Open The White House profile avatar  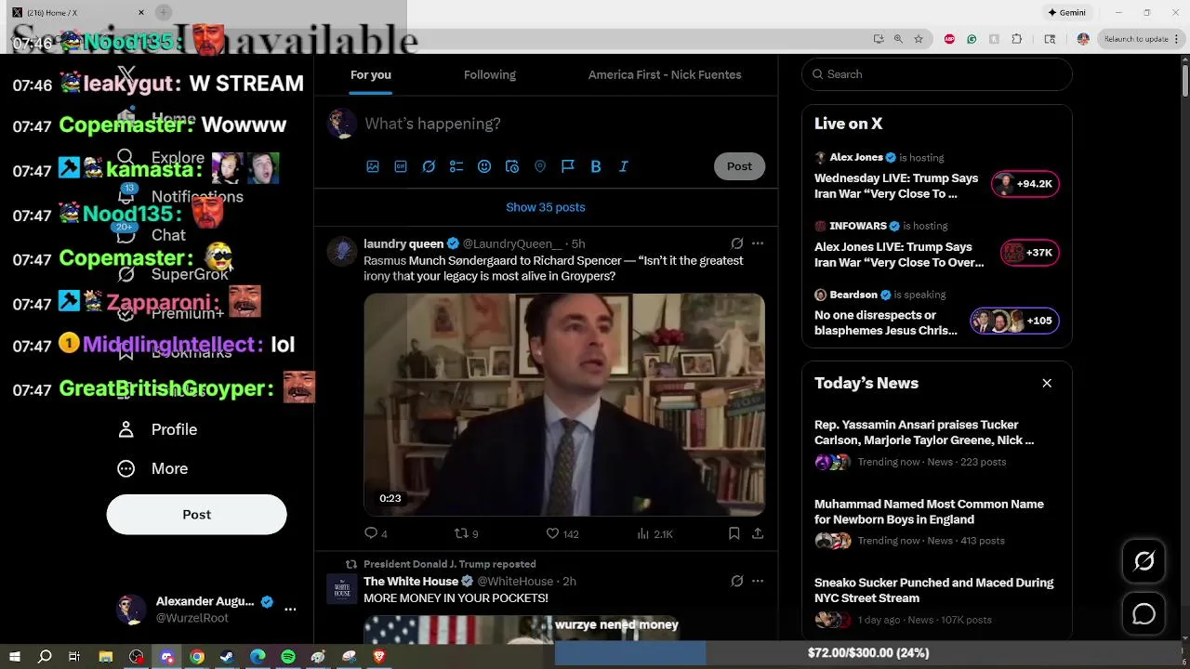coord(342,589)
